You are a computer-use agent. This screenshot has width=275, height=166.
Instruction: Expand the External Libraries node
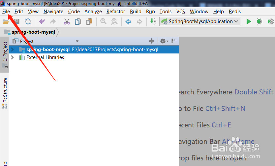click(x=12, y=57)
